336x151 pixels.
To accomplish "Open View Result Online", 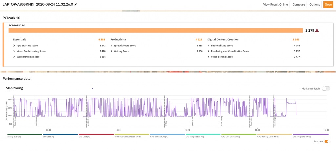I will pos(276,5).
